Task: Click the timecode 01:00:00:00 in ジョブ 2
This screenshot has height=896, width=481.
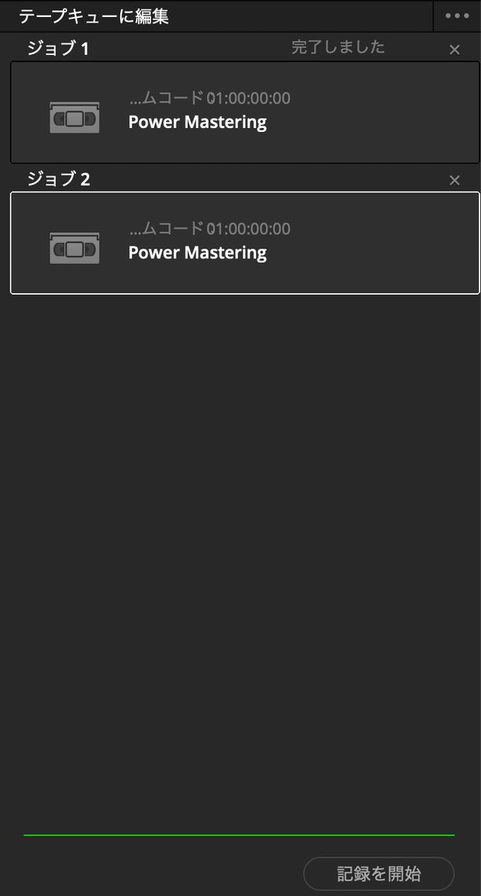Action: (248, 229)
